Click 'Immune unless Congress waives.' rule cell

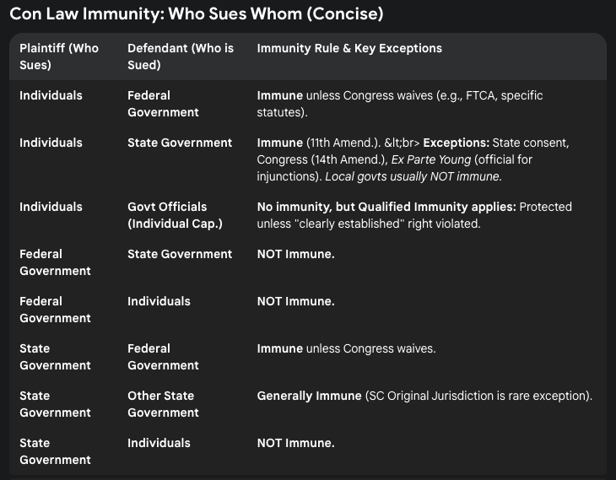pos(347,348)
